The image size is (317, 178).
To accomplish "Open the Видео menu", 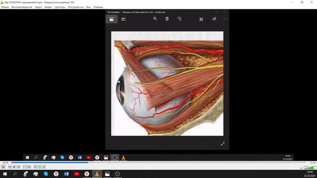I will [x=48, y=7].
